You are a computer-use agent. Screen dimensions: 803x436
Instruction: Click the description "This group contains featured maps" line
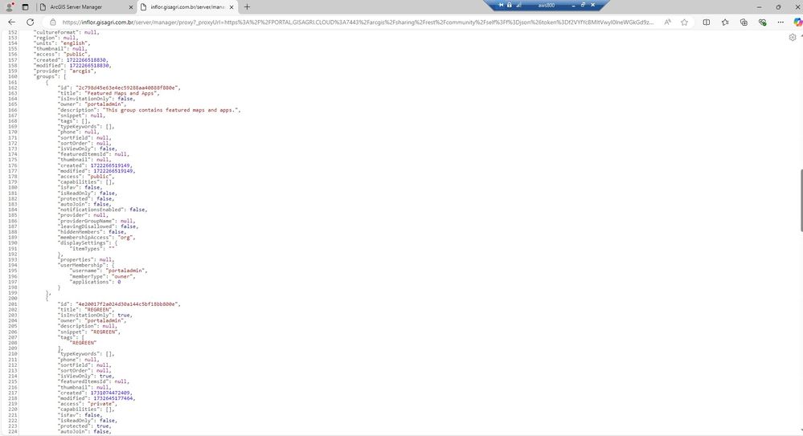click(149, 110)
